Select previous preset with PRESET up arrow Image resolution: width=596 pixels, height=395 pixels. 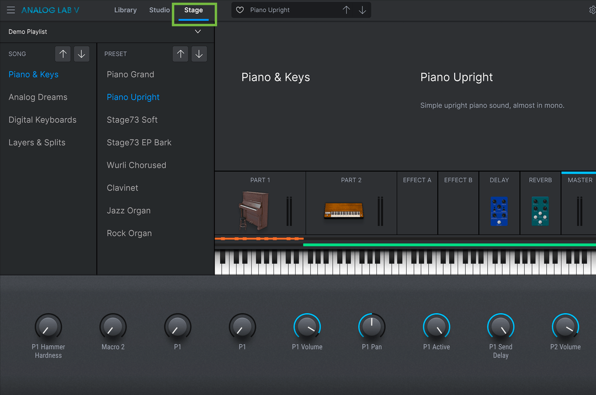click(180, 54)
